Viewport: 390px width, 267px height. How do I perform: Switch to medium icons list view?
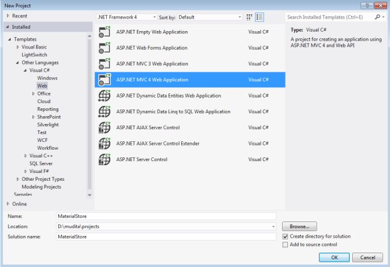(x=259, y=17)
